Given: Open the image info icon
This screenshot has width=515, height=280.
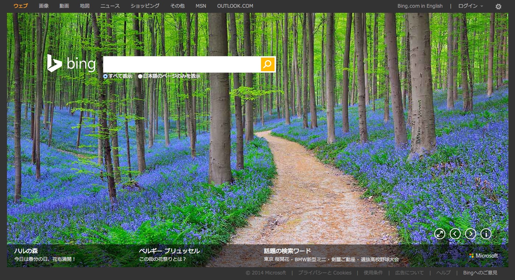Looking at the screenshot, I should [x=486, y=234].
